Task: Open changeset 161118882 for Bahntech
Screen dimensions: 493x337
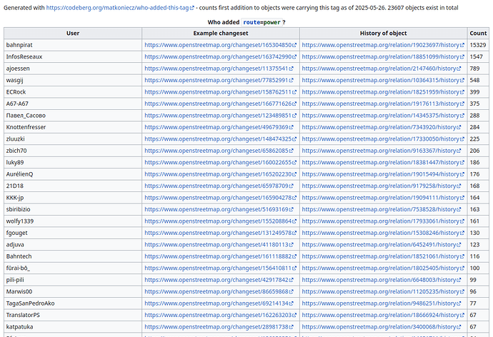Action: [220, 256]
